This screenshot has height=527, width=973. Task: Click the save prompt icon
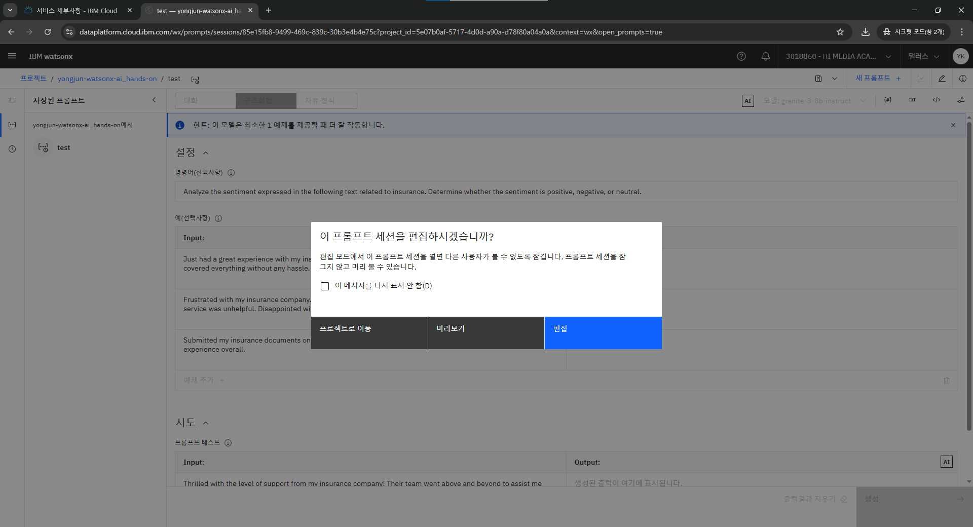(818, 79)
